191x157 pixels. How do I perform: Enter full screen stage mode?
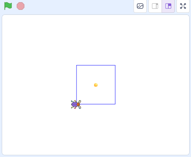183,6
